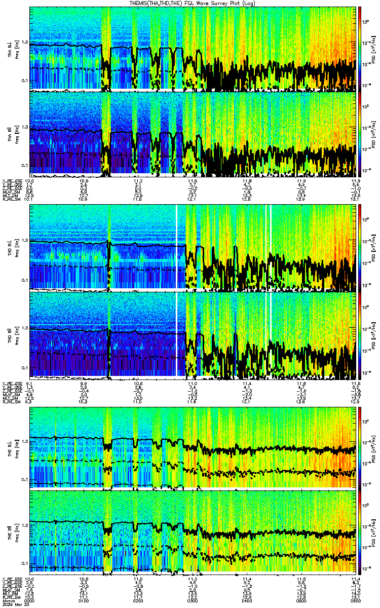The image size is (380, 608).
Task: Click the 'THE B∥ freq [Hz]' axis label
Action: [12, 533]
